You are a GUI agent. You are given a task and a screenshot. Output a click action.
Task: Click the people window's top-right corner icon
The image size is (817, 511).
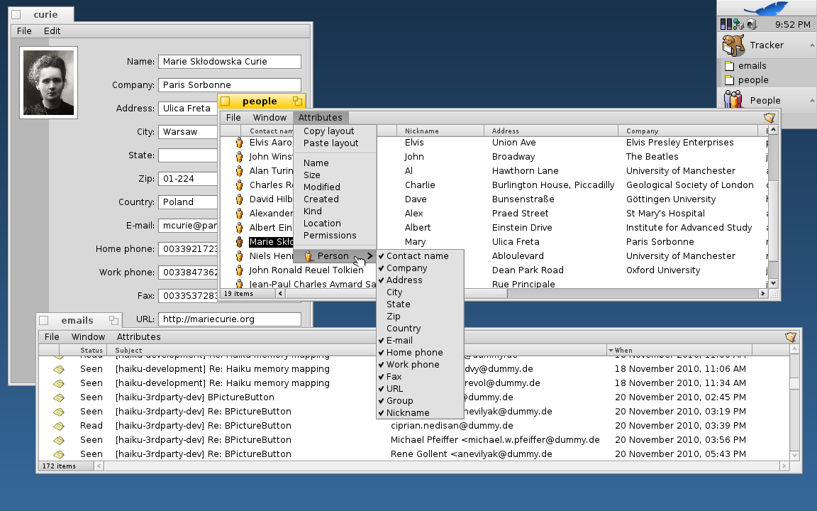[769, 118]
